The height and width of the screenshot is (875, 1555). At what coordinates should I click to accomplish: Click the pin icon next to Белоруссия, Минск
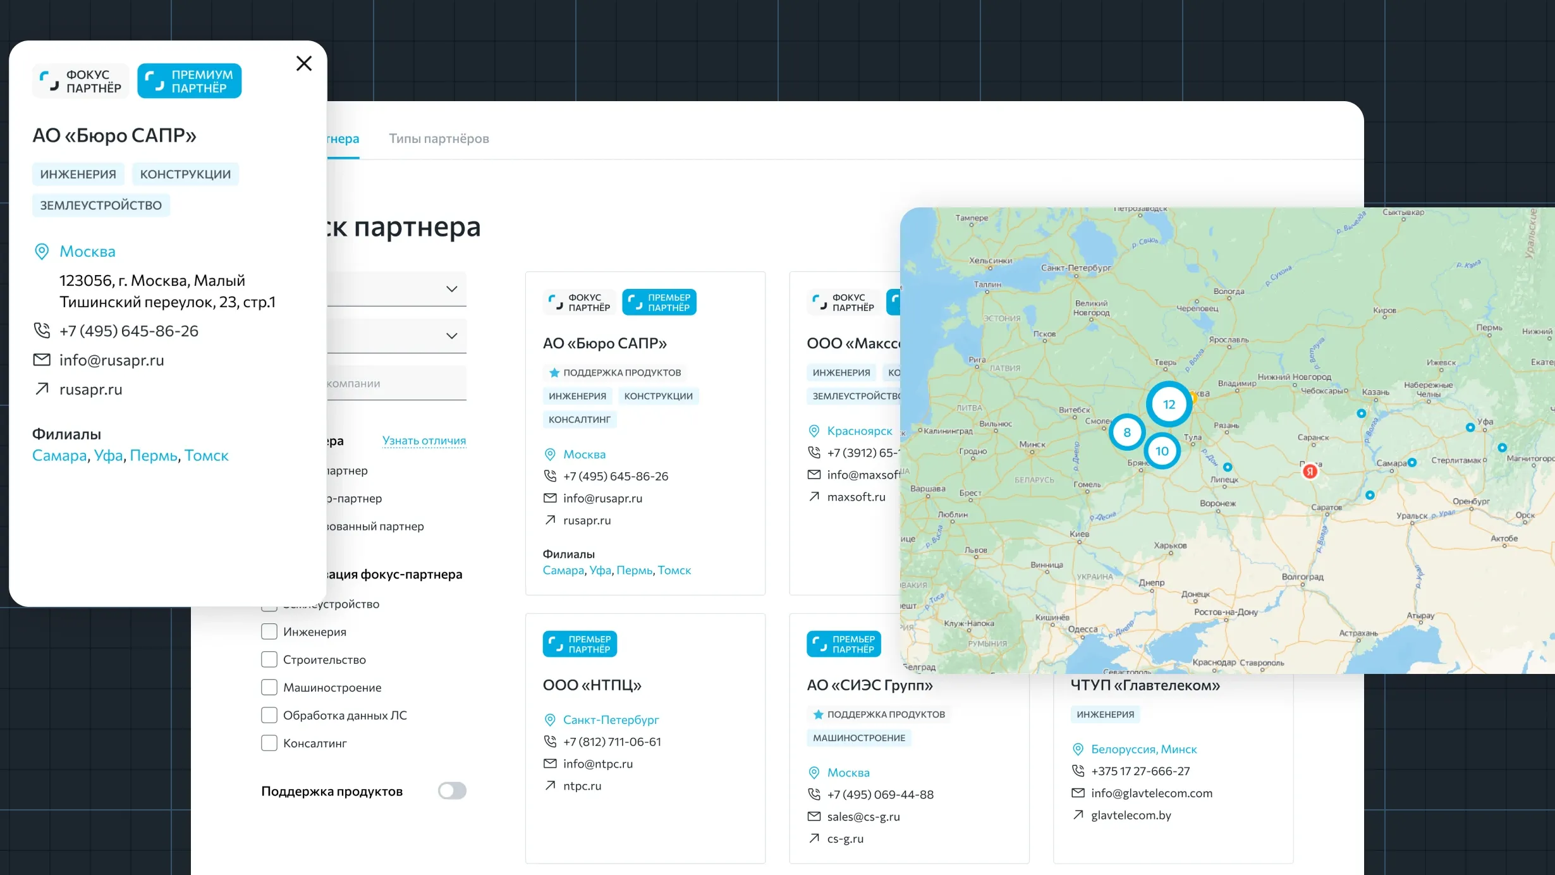(1078, 750)
